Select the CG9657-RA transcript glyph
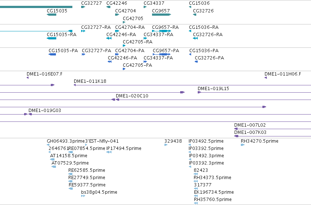This screenshot has height=205, width=311. [x=162, y=31]
